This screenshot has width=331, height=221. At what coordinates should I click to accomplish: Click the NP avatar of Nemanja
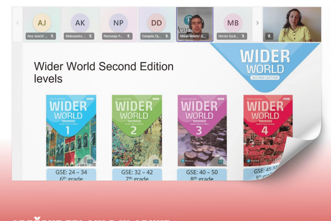point(118,22)
